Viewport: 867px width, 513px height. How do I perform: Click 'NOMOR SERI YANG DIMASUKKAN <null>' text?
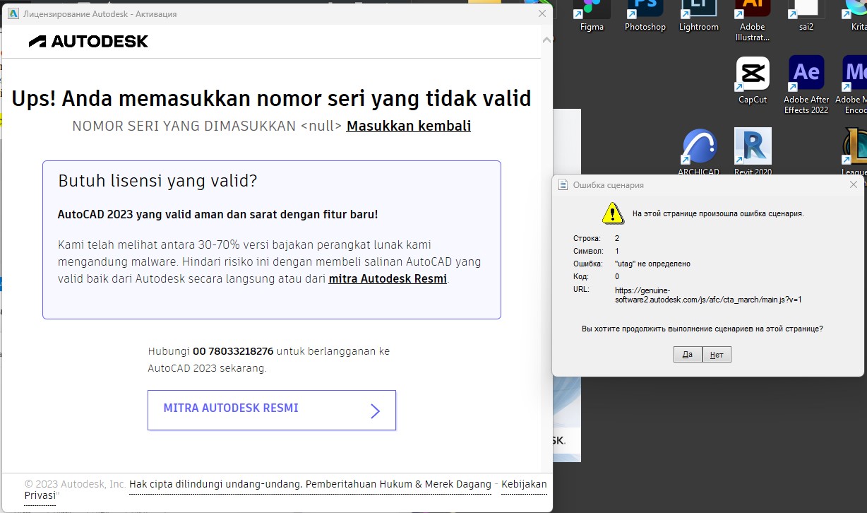[207, 126]
